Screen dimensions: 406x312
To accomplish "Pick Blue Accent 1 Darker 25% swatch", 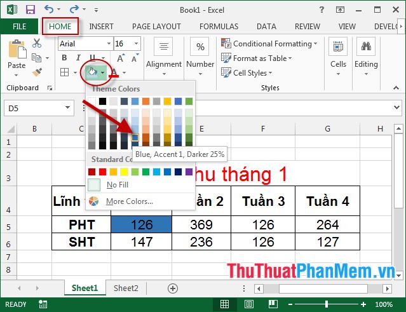I will click(135, 137).
